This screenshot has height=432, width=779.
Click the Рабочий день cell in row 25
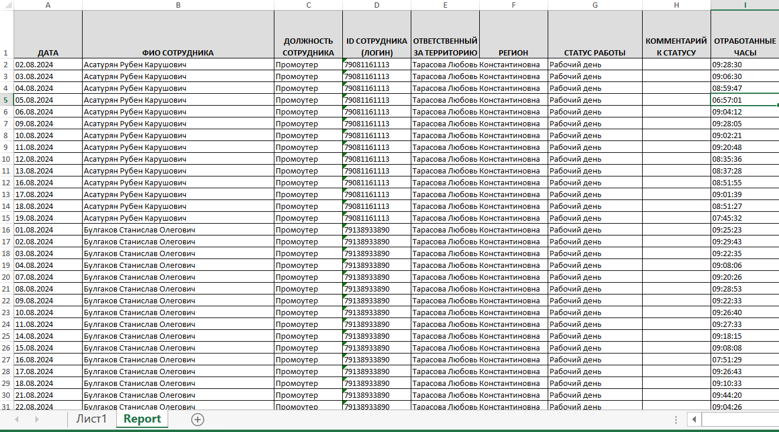point(595,336)
